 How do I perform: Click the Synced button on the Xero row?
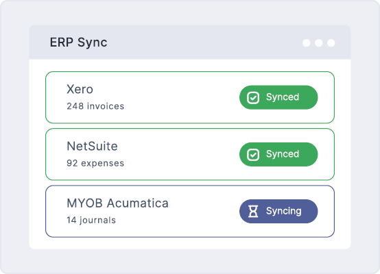(278, 97)
